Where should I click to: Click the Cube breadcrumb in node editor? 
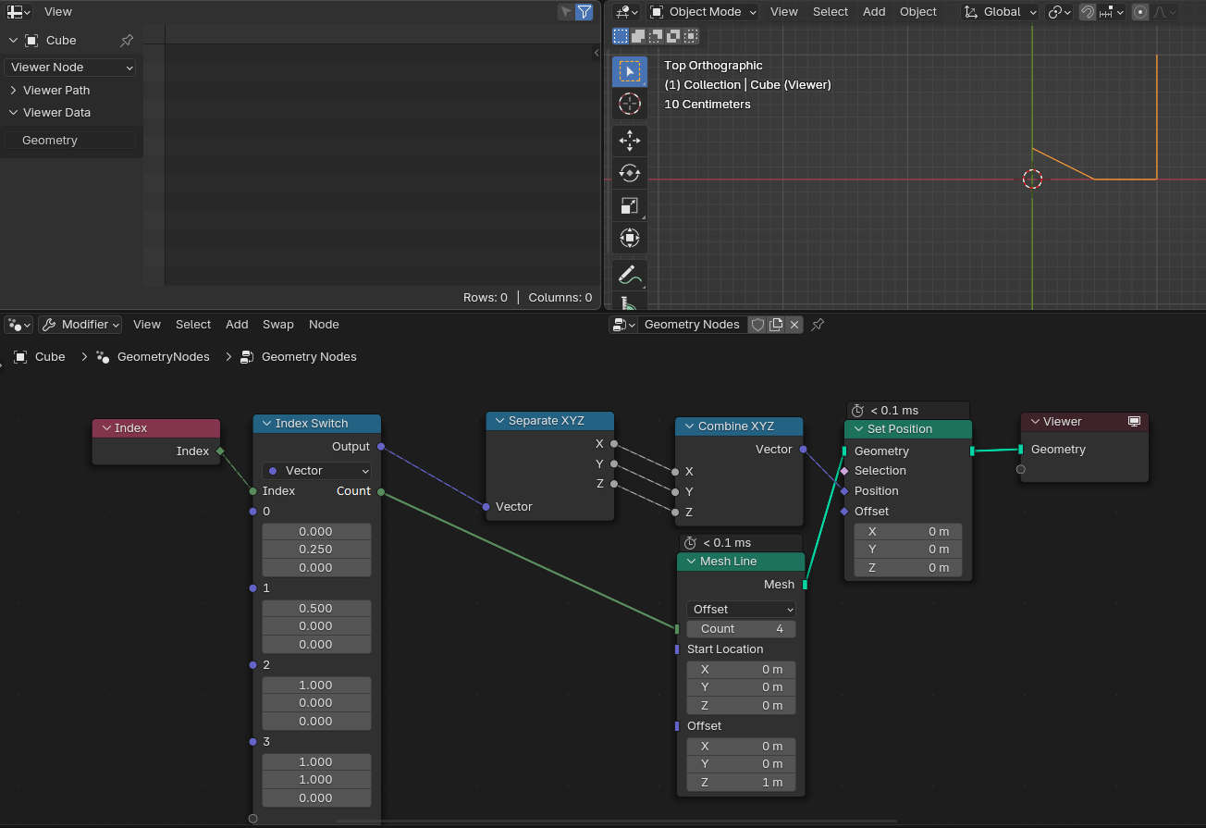pyautogui.click(x=50, y=357)
